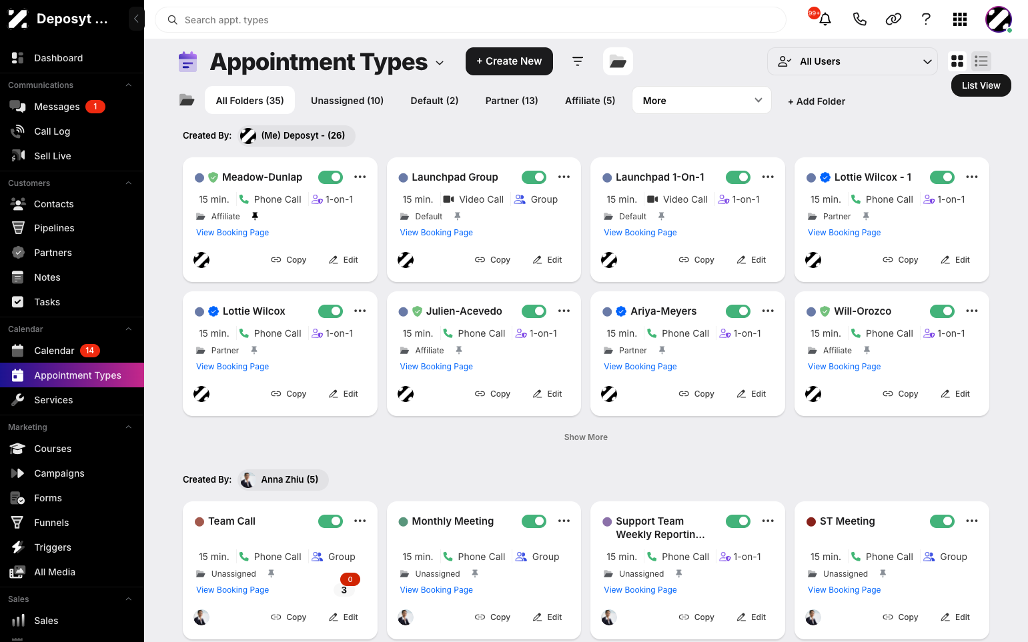
Task: Open the notifications bell
Action: [825, 19]
